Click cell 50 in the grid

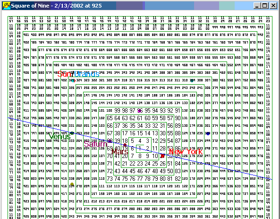point(170,171)
